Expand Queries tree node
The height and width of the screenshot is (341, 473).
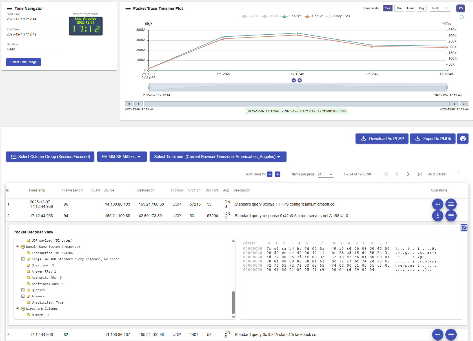[x=23, y=290]
